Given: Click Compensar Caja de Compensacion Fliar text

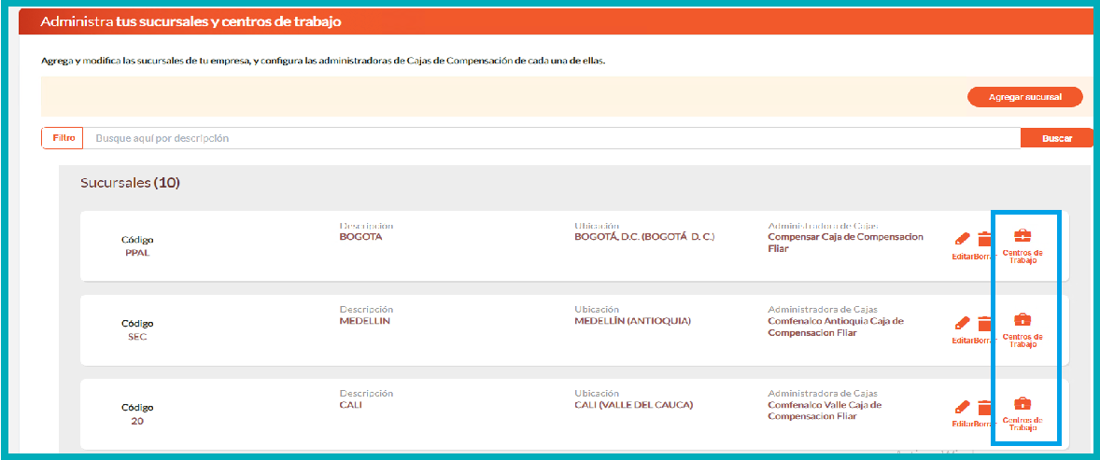Looking at the screenshot, I should 845,243.
